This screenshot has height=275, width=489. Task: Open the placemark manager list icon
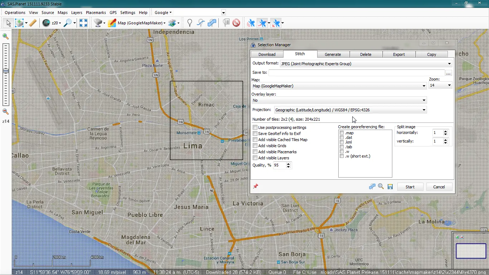coord(226,23)
